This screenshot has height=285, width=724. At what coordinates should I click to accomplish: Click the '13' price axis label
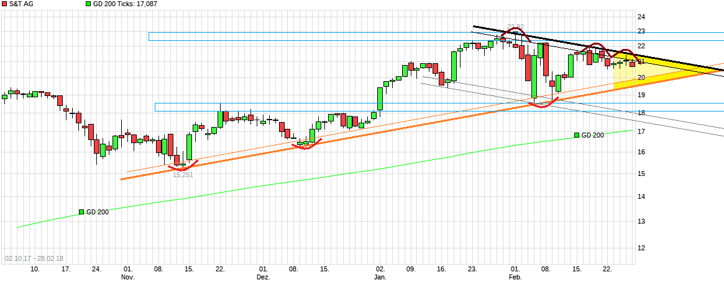(x=641, y=221)
